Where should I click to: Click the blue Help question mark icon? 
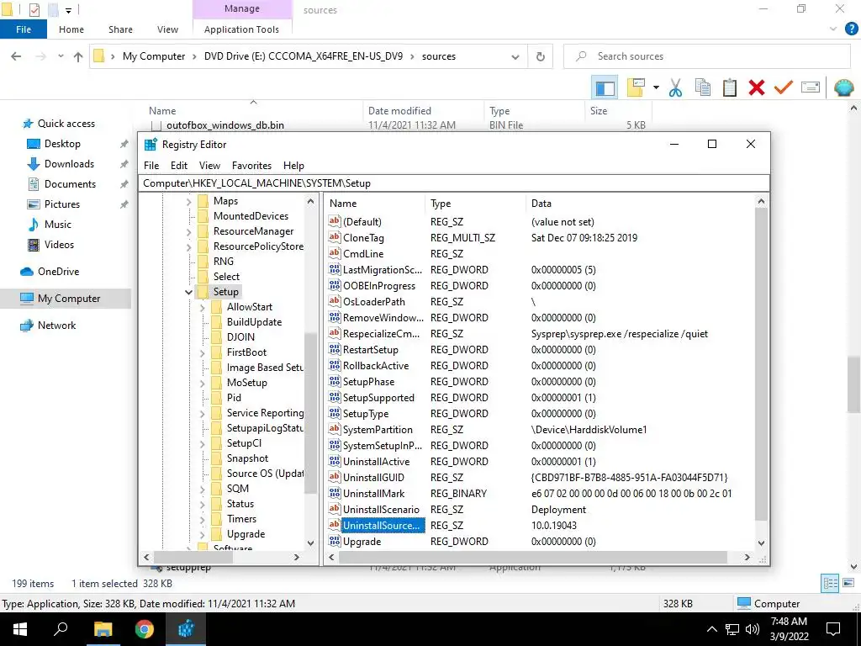click(851, 29)
